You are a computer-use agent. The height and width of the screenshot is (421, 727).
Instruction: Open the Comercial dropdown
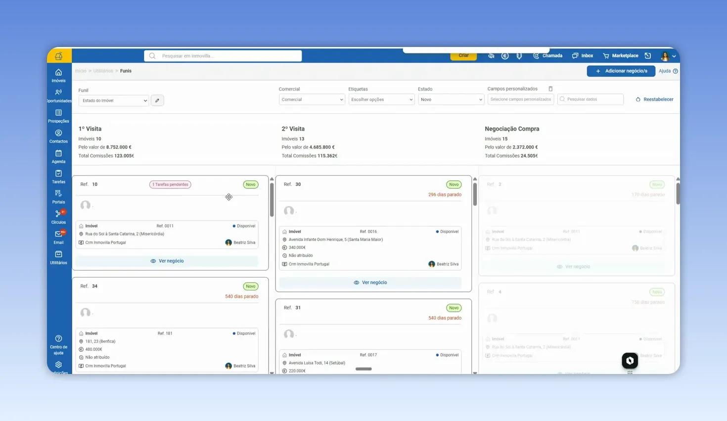click(x=312, y=99)
